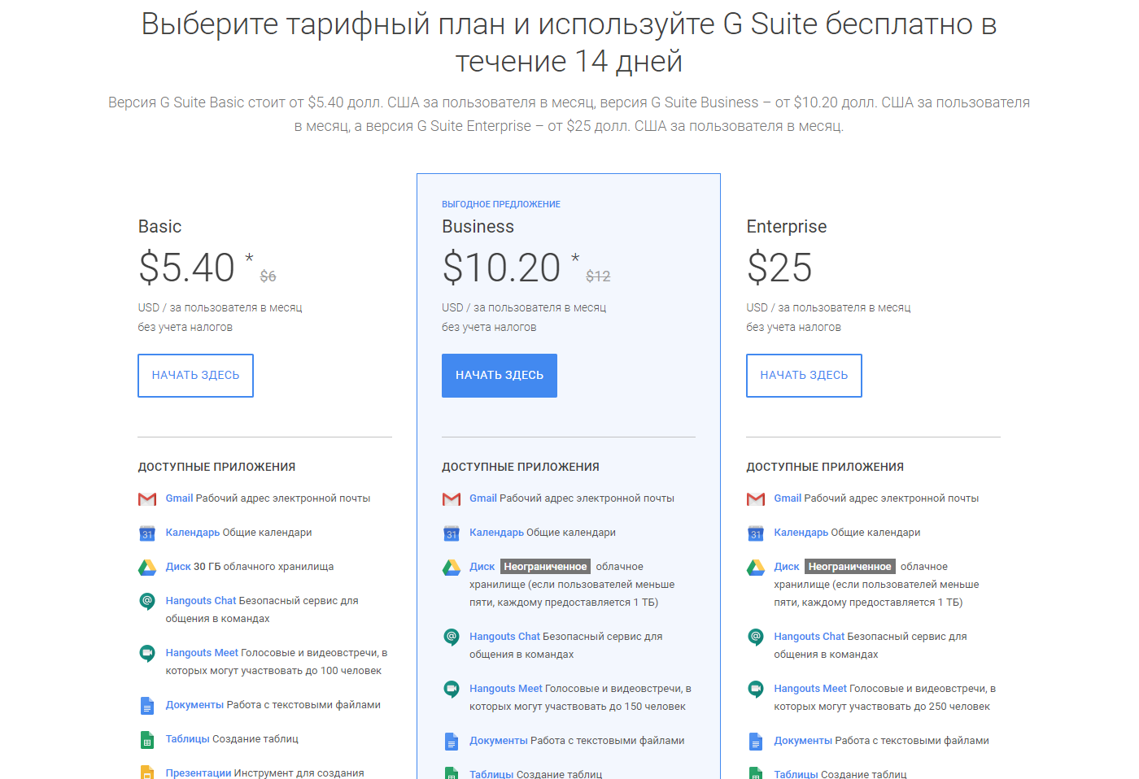
Task: Click the crossed-out $6 old price
Action: 268,276
